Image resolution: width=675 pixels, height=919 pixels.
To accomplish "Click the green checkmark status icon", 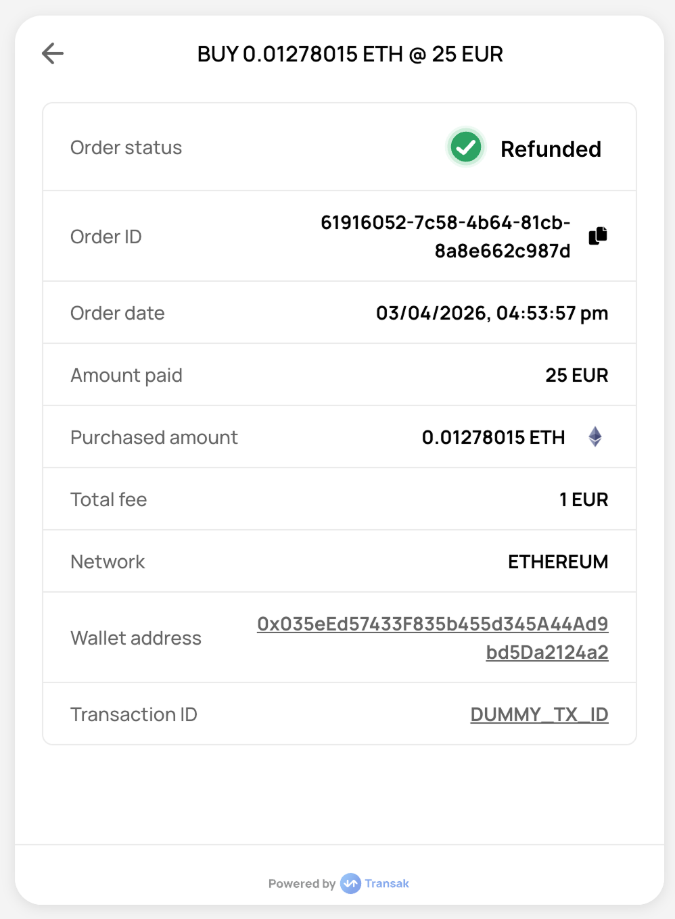I will coord(466,147).
